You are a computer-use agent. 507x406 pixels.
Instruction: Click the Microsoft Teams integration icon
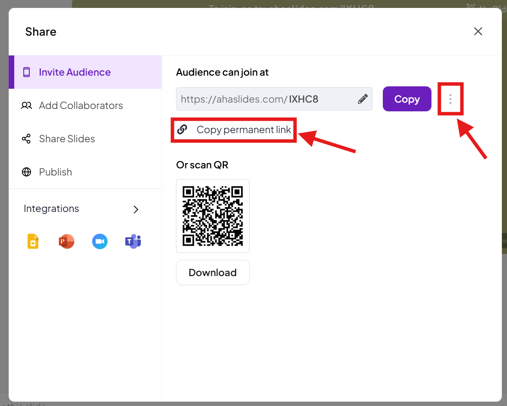[133, 241]
